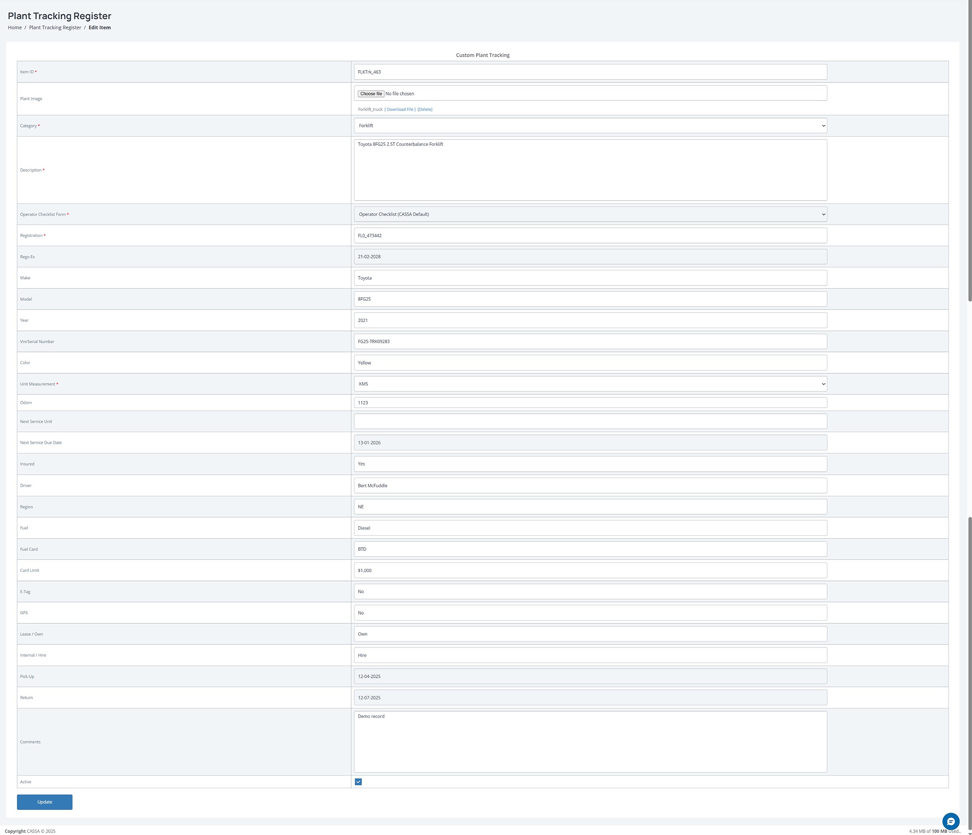Expand the Unit Measurement dropdown
This screenshot has width=972, height=835.
coord(590,384)
